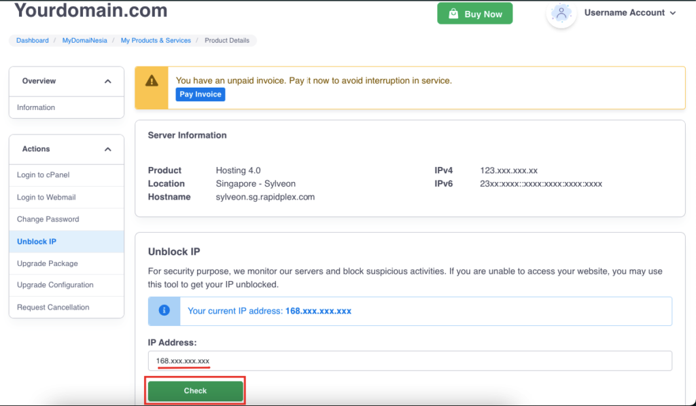Select Login to cPanel action
696x406 pixels.
(x=67, y=174)
